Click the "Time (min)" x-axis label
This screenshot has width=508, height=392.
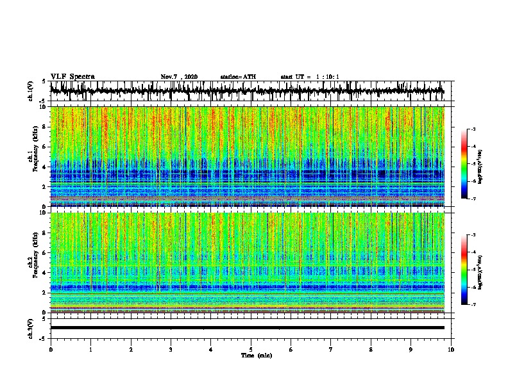(x=257, y=355)
